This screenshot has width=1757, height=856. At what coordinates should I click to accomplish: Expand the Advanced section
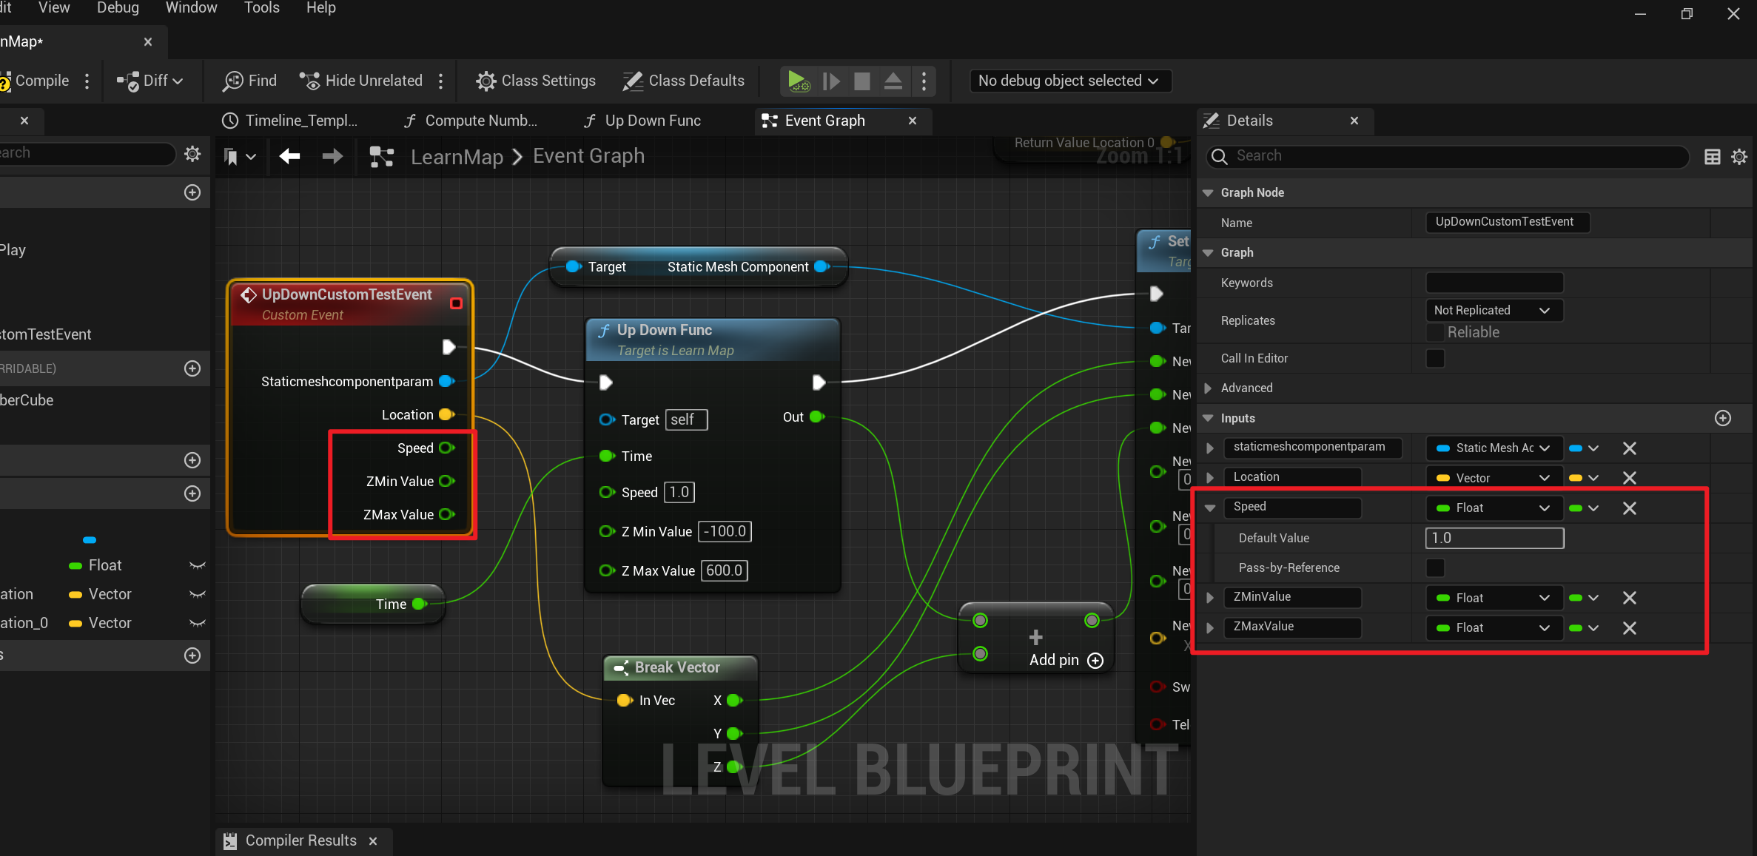point(1208,388)
